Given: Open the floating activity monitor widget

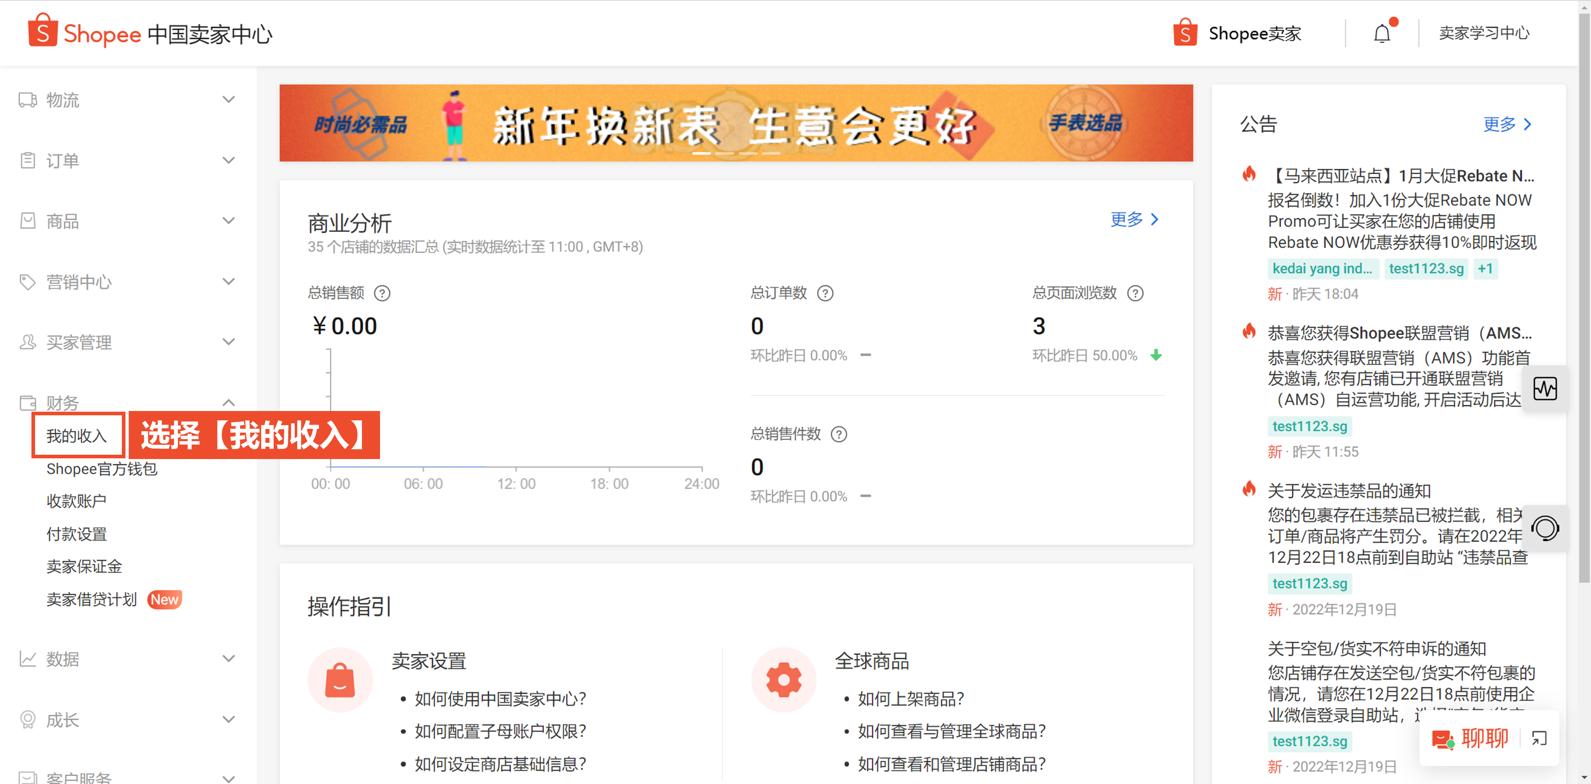Looking at the screenshot, I should coord(1545,388).
